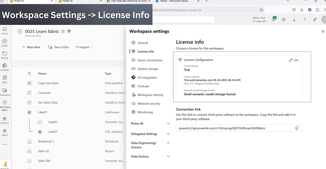Open the Import dropdown
This screenshot has height=169, width=326.
83,47
